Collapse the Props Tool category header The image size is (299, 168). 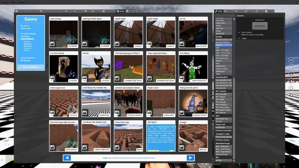click(x=223, y=125)
